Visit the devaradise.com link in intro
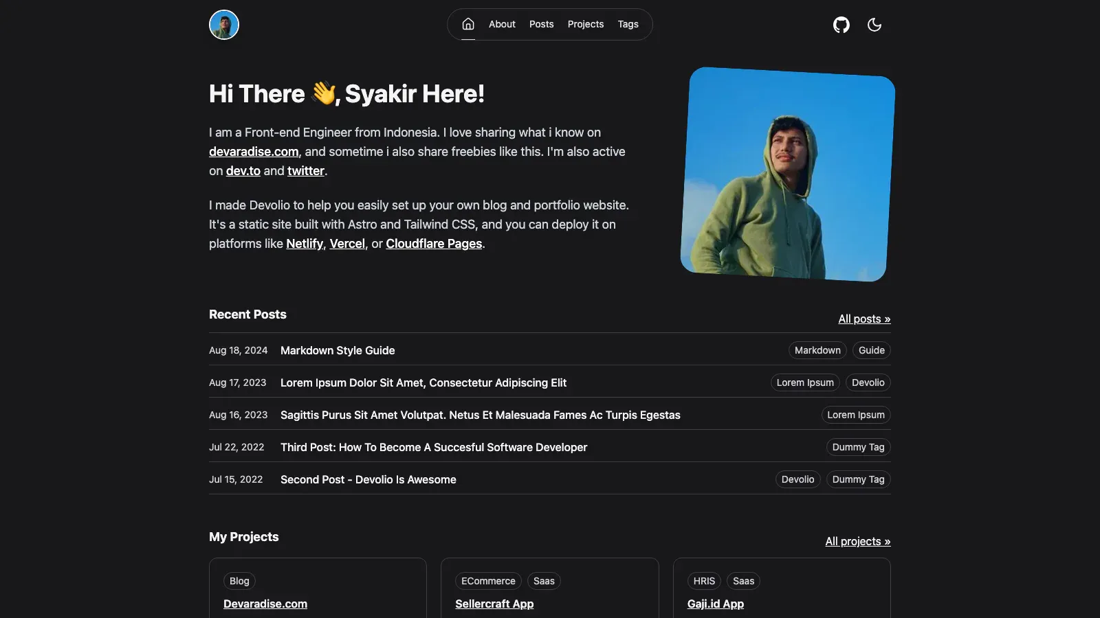This screenshot has height=618, width=1100. (x=254, y=152)
